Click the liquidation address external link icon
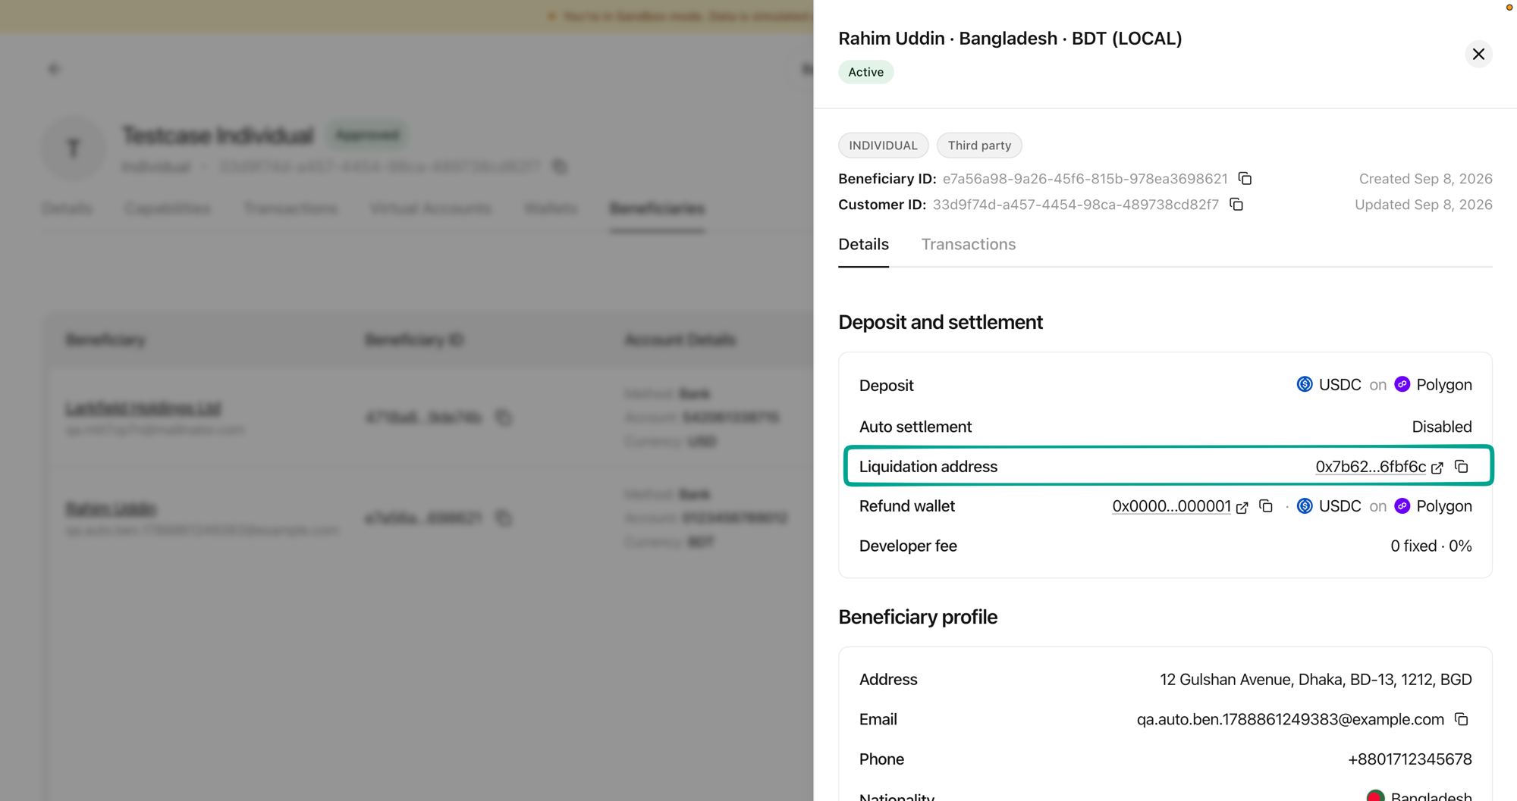1517x801 pixels. (1437, 468)
